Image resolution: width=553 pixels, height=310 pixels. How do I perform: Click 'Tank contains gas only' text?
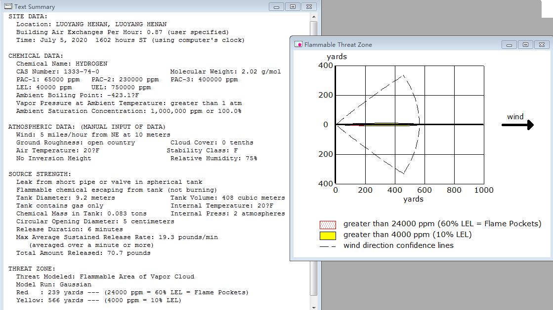[x=60, y=206]
